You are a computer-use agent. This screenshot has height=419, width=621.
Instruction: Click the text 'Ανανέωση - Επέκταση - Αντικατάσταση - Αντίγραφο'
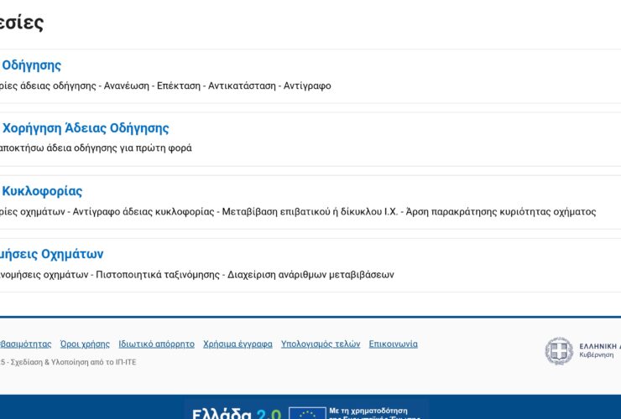click(x=217, y=85)
